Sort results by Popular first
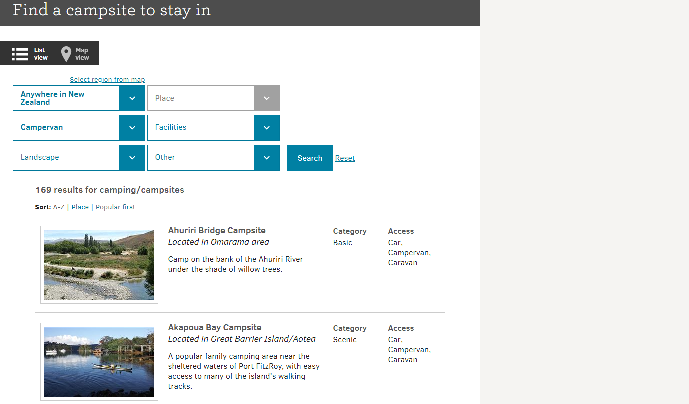Image resolution: width=689 pixels, height=404 pixels. pyautogui.click(x=115, y=207)
